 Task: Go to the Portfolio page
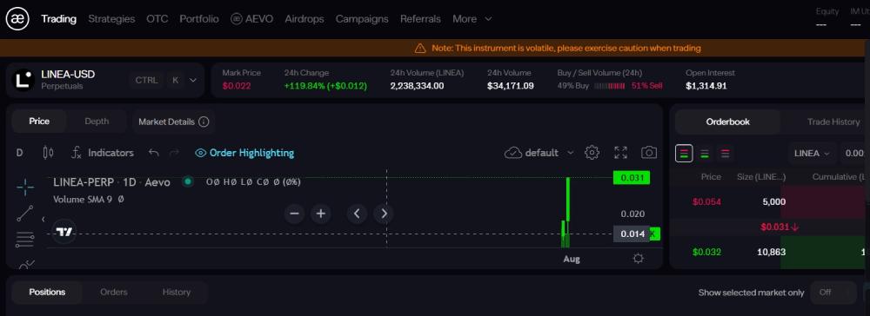point(199,19)
